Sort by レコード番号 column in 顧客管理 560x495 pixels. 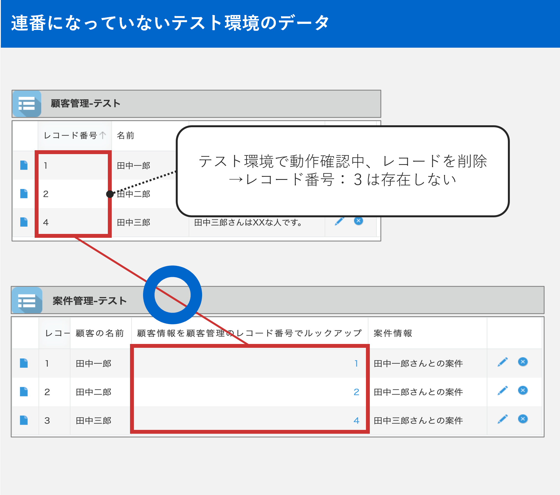[x=75, y=136]
